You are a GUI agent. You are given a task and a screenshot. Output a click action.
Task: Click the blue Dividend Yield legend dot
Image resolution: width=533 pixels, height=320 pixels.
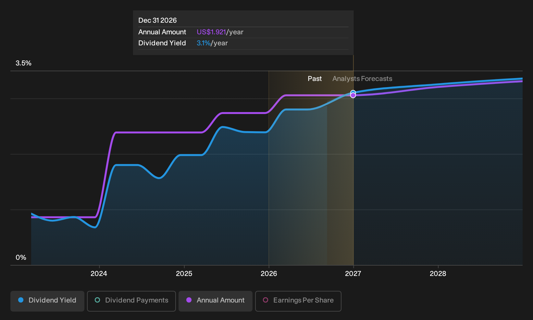pos(21,300)
